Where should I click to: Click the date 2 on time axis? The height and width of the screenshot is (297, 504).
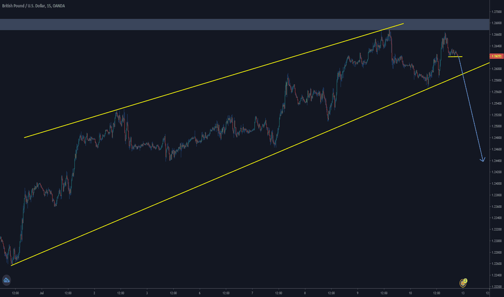[x=94, y=293]
